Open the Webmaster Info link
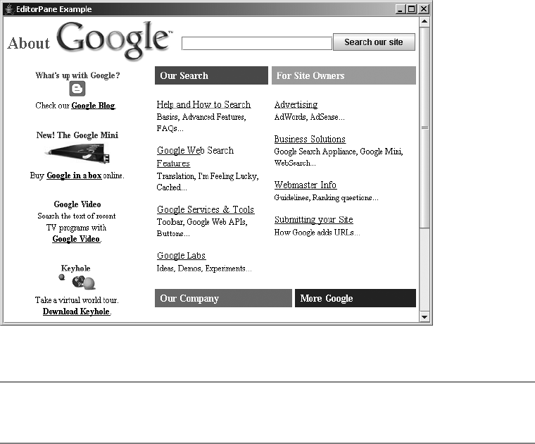This screenshot has width=535, height=444. click(306, 185)
